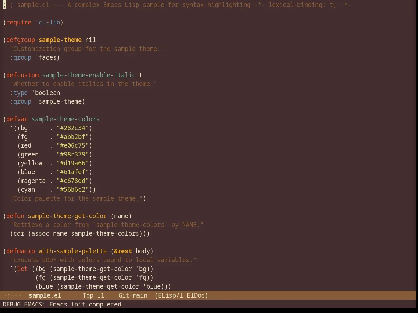Click the bold 'sample-theme' group name
Image resolution: width=418 pixels, height=313 pixels.
60,40
